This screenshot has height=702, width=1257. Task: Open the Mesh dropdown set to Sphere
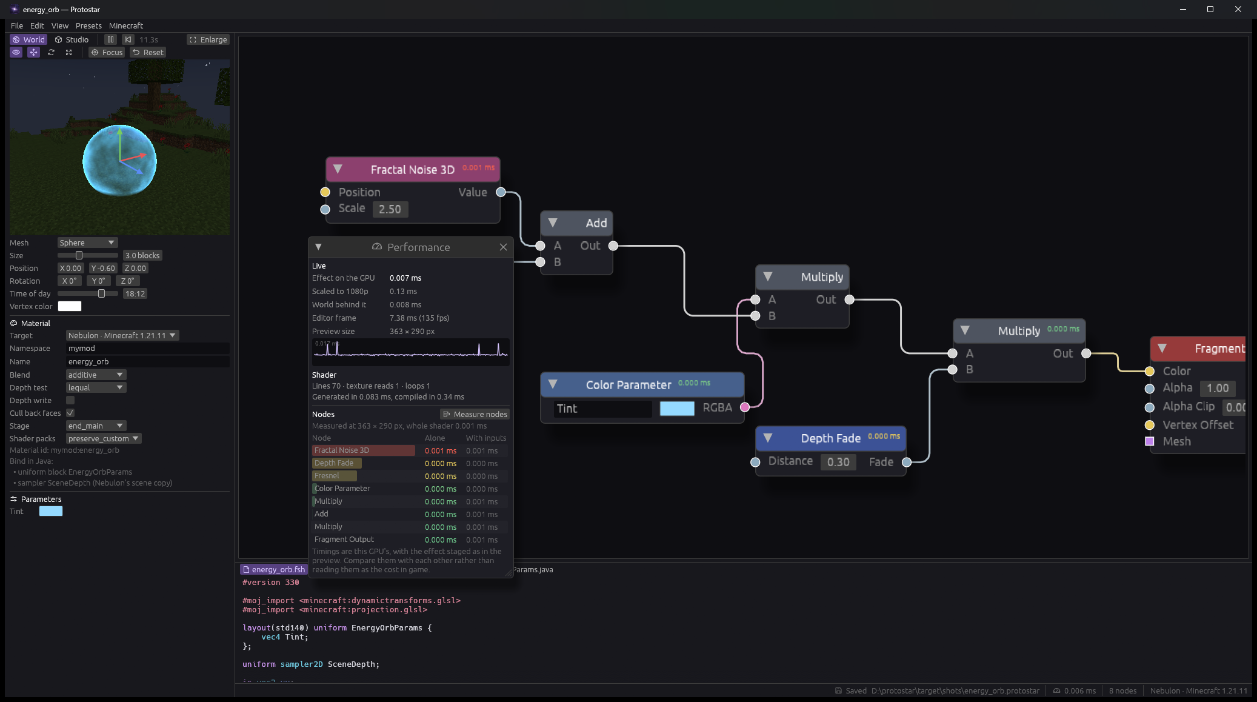tap(87, 242)
